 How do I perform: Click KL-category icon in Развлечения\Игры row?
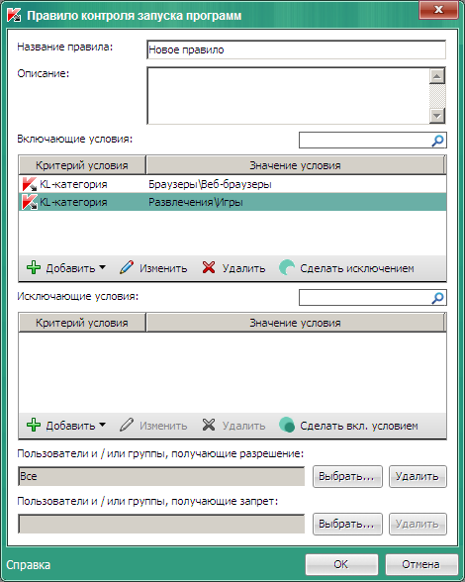pos(30,202)
